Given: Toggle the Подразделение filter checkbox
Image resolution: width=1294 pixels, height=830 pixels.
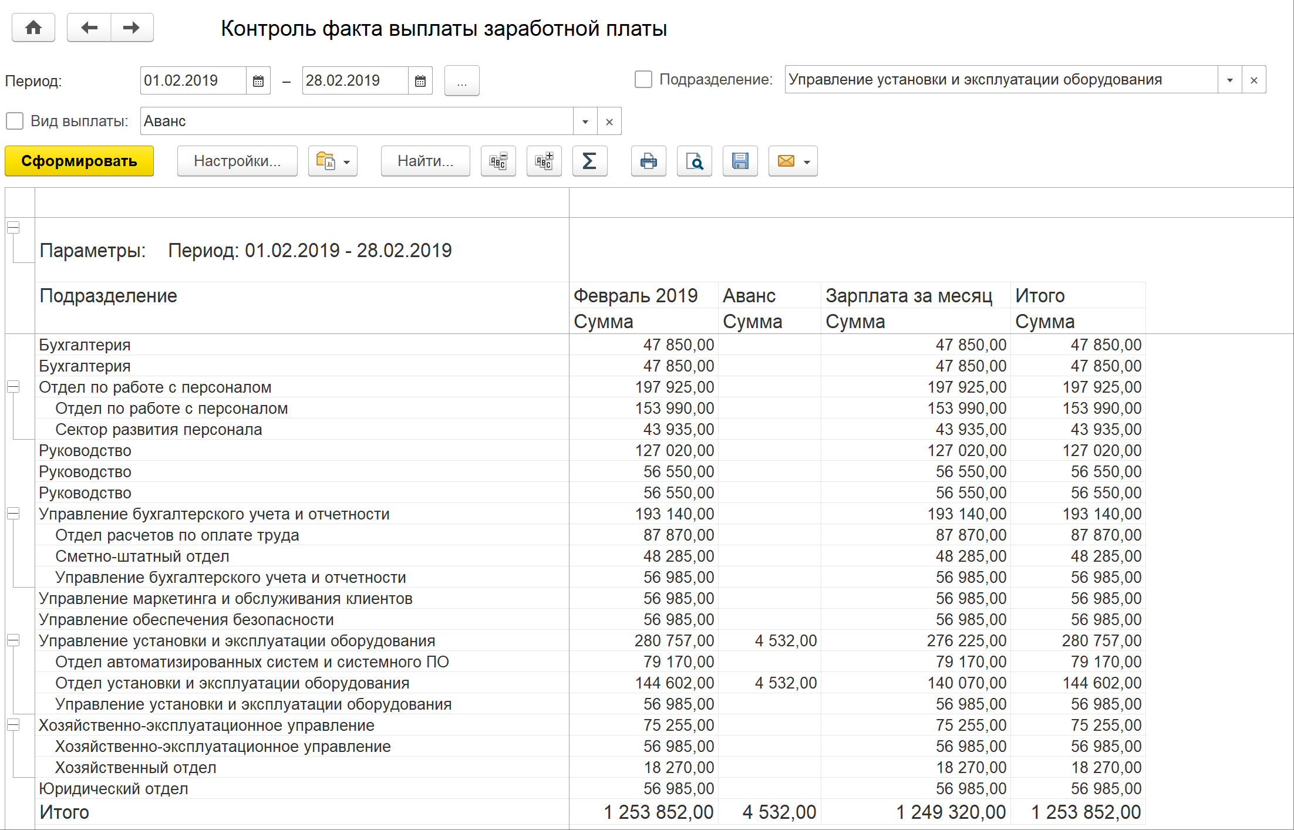Looking at the screenshot, I should tap(643, 79).
